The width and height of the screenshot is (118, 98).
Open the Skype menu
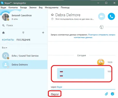click(3, 8)
